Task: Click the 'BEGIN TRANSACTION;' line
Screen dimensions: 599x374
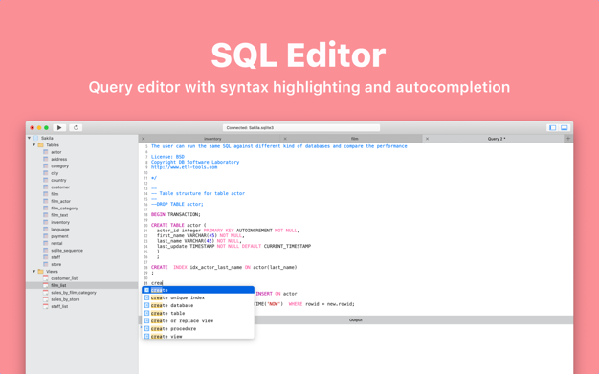Action: [176, 214]
